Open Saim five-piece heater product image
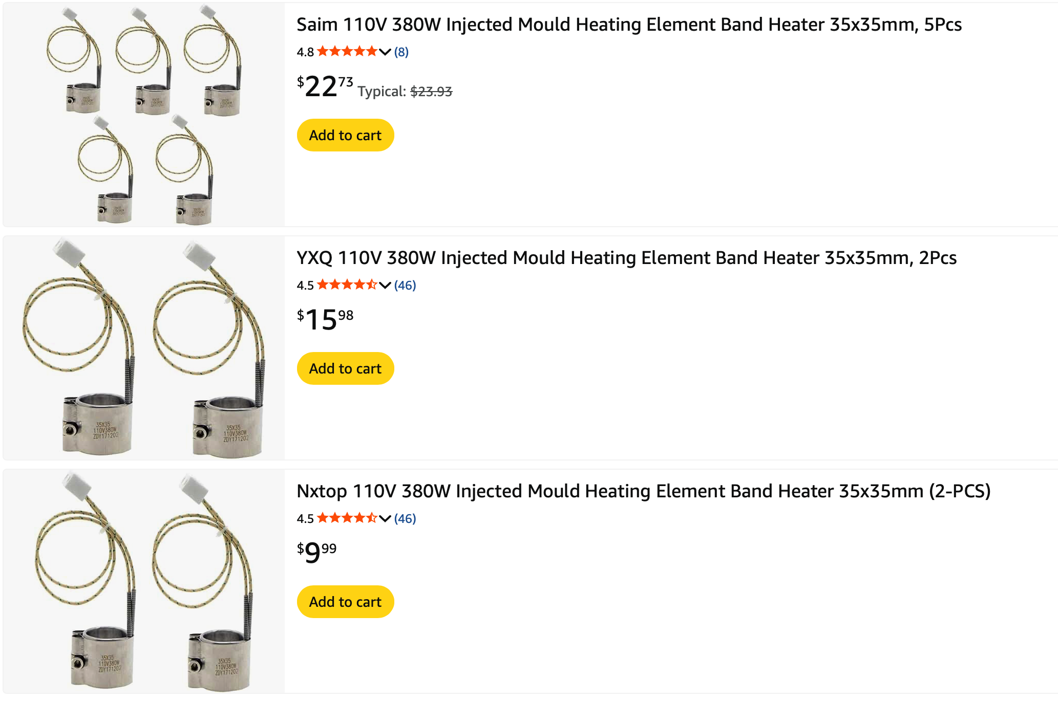The width and height of the screenshot is (1058, 702). [144, 115]
